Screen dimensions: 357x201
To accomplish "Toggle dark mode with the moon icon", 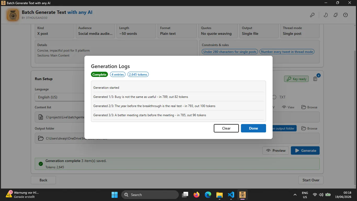I will click(326, 15).
